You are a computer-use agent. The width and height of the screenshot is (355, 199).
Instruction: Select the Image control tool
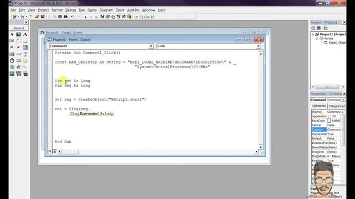[12, 74]
